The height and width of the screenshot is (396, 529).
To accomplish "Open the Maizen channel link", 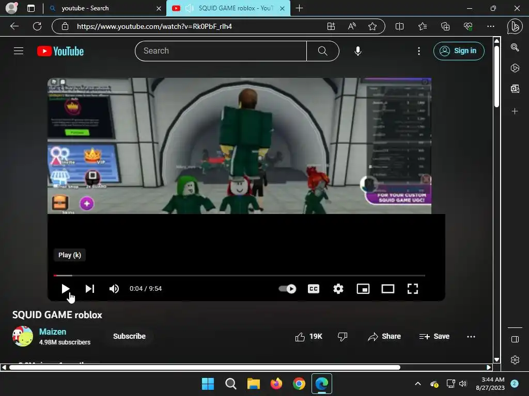I will pyautogui.click(x=53, y=332).
